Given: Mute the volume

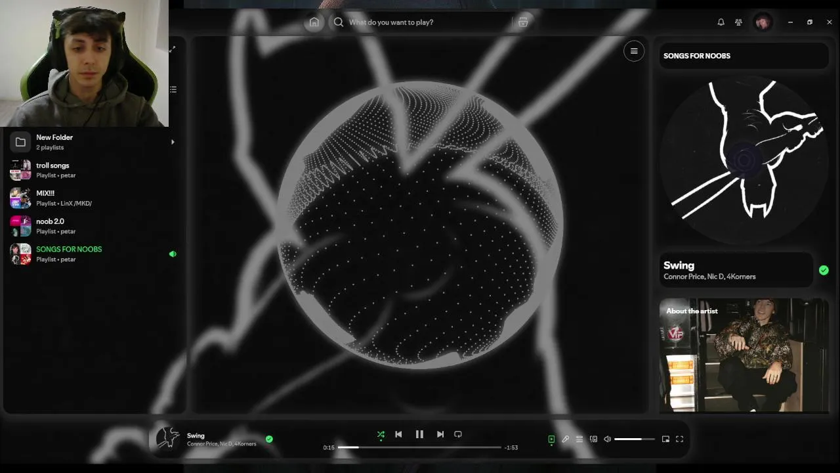Looking at the screenshot, I should [x=608, y=439].
